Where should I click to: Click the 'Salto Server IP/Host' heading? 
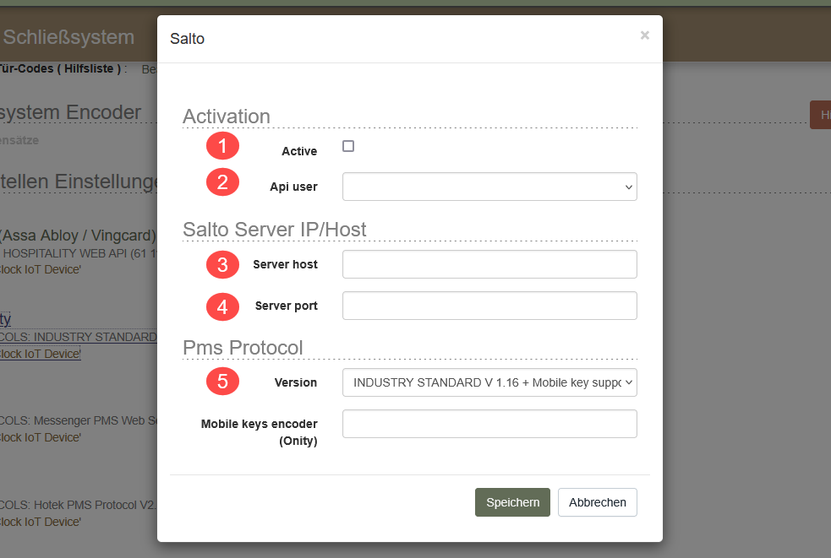click(275, 230)
